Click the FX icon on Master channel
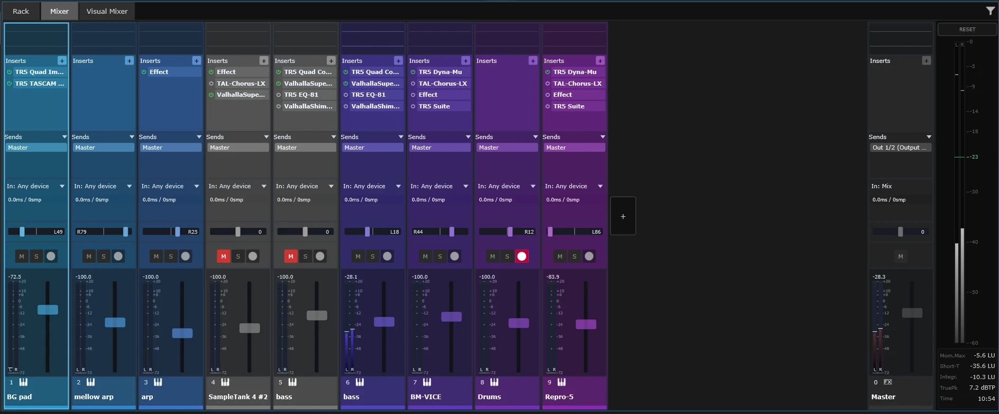Viewport: 999px width, 414px height. 887,382
